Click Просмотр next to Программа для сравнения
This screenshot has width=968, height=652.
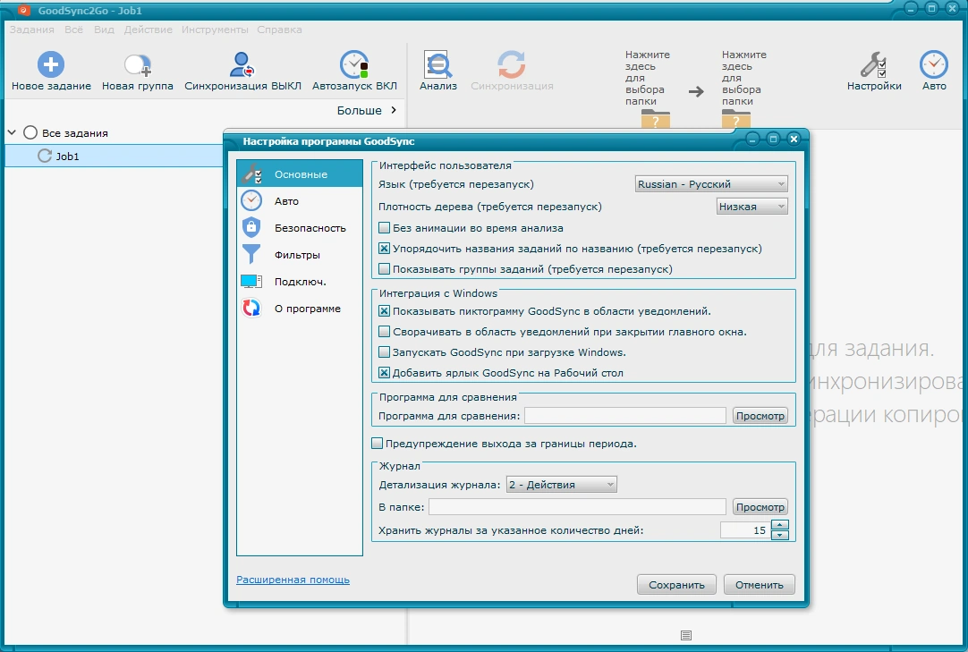tap(760, 416)
